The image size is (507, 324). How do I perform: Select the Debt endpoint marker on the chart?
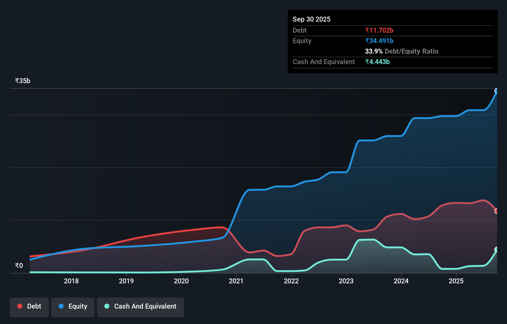[497, 211]
